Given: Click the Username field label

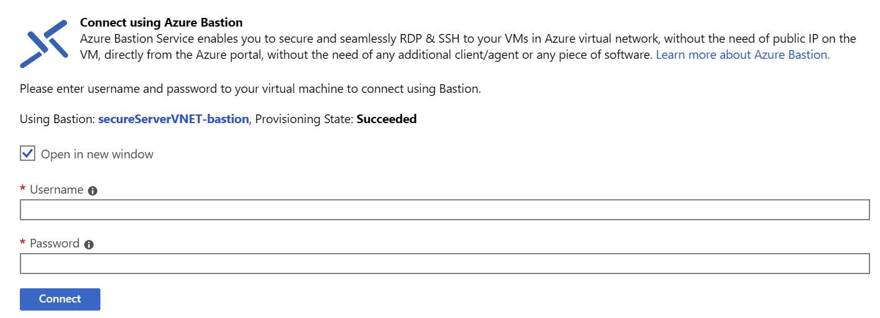Looking at the screenshot, I should tap(56, 190).
